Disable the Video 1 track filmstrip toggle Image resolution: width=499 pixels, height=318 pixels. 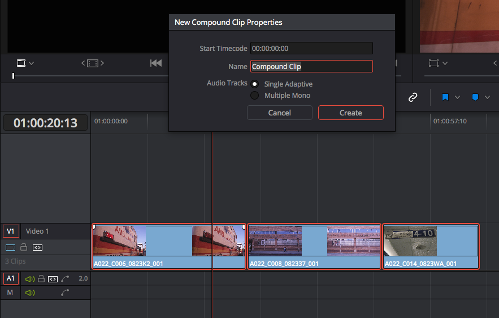pyautogui.click(x=10, y=247)
